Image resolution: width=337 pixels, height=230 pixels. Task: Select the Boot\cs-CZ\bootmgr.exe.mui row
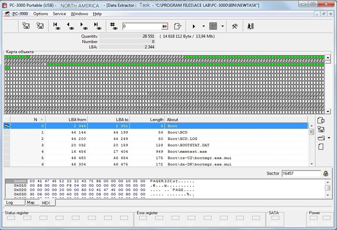point(159,158)
